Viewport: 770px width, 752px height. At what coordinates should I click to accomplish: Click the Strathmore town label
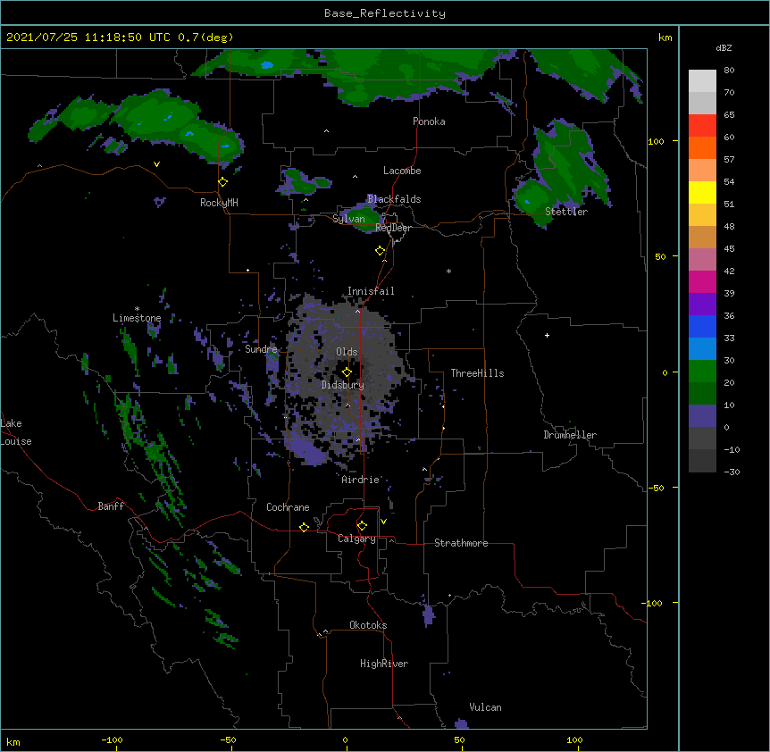[x=461, y=543]
